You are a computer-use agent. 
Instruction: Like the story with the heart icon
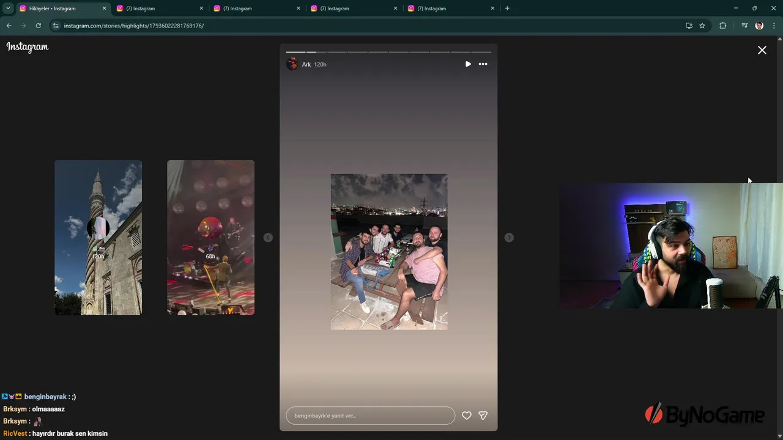click(467, 416)
